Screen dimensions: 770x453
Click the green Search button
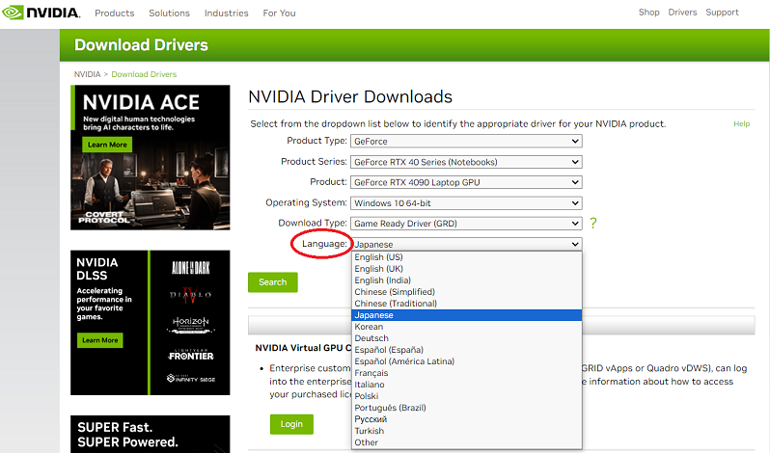272,282
